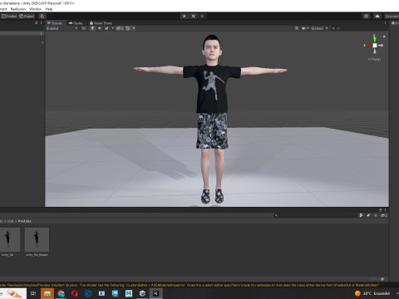The height and width of the screenshot is (299, 399).
Task: Open the Shaded draw mode dropdown
Action: pos(62,28)
